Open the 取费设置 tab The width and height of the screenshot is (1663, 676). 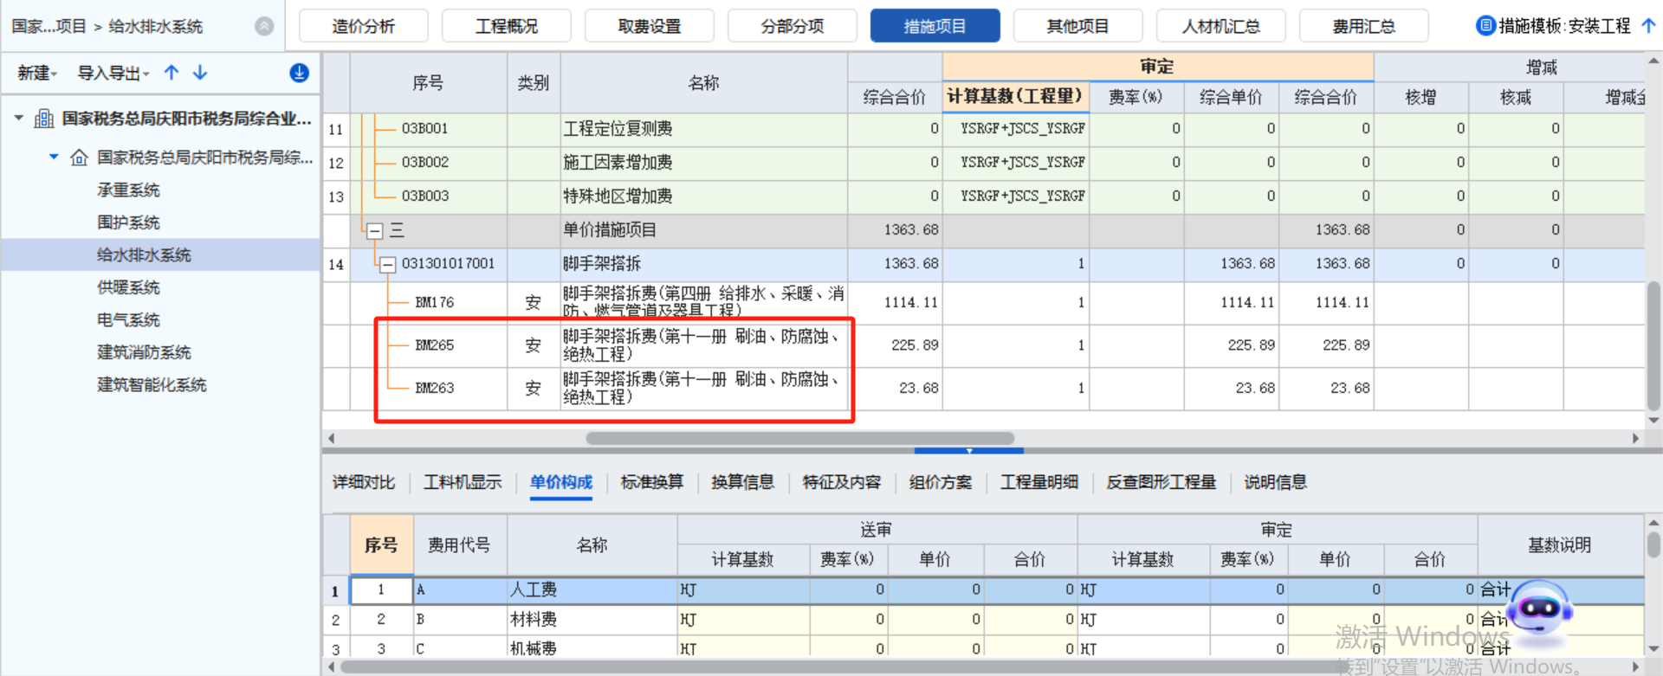(650, 26)
